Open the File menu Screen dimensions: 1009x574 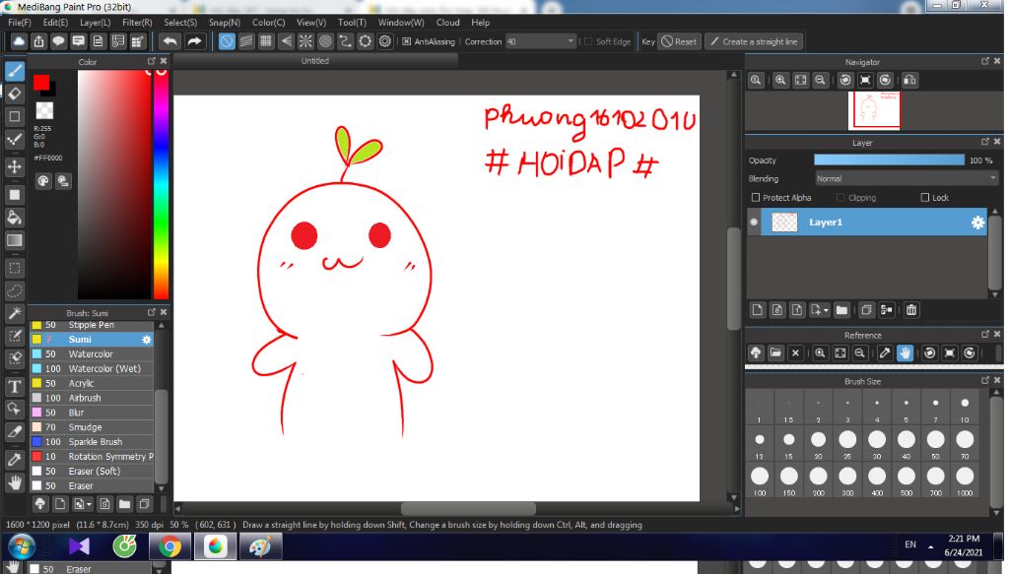pos(20,23)
